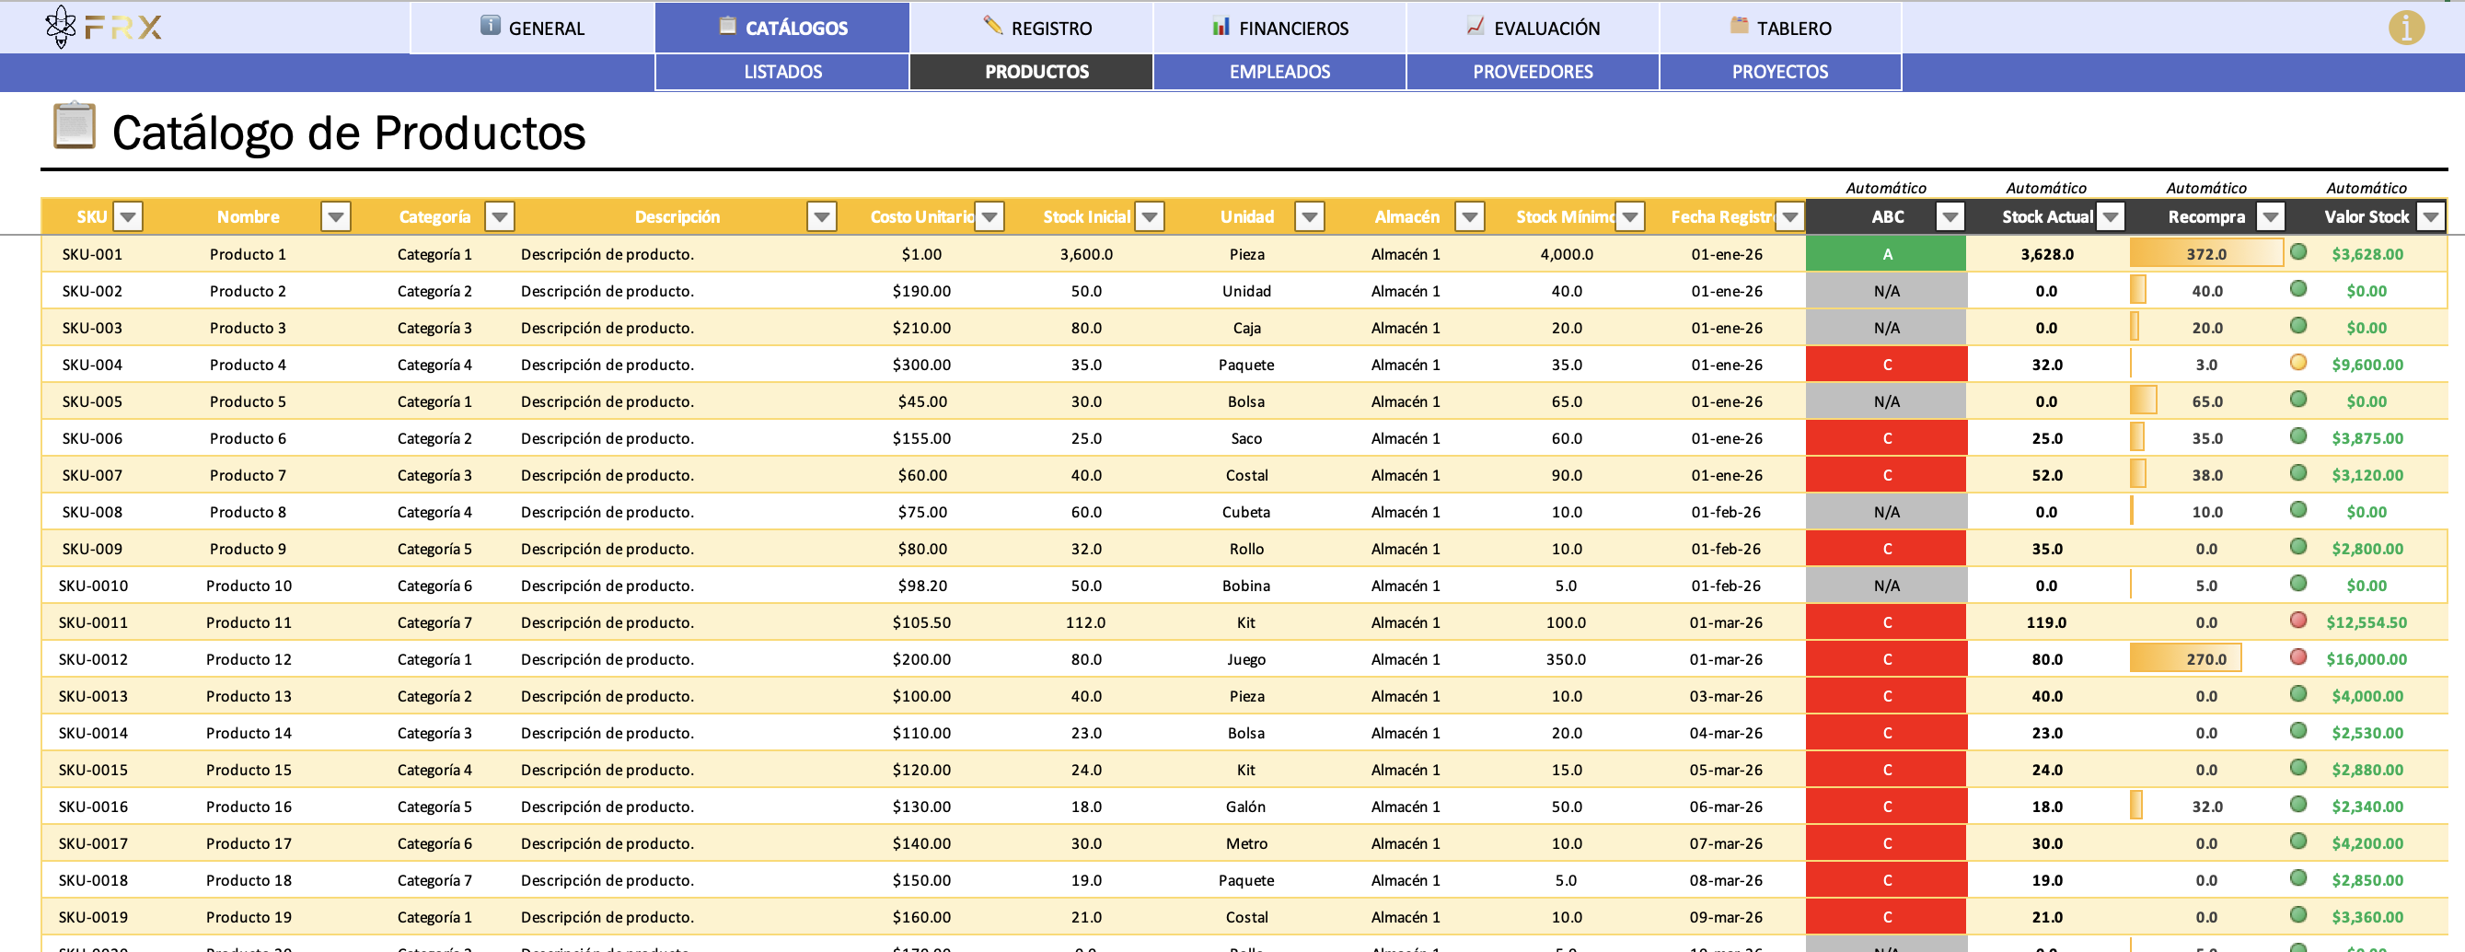Click the GENERAL tab info icon

click(x=490, y=26)
